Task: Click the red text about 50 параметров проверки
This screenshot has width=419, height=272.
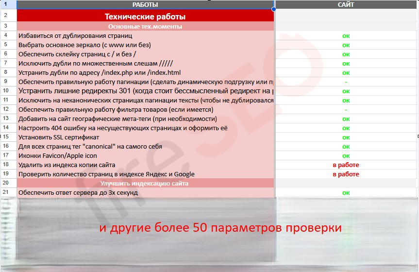Action: coord(220,228)
